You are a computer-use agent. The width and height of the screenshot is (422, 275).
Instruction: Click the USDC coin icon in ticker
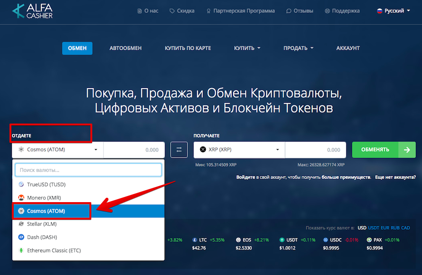point(325,240)
